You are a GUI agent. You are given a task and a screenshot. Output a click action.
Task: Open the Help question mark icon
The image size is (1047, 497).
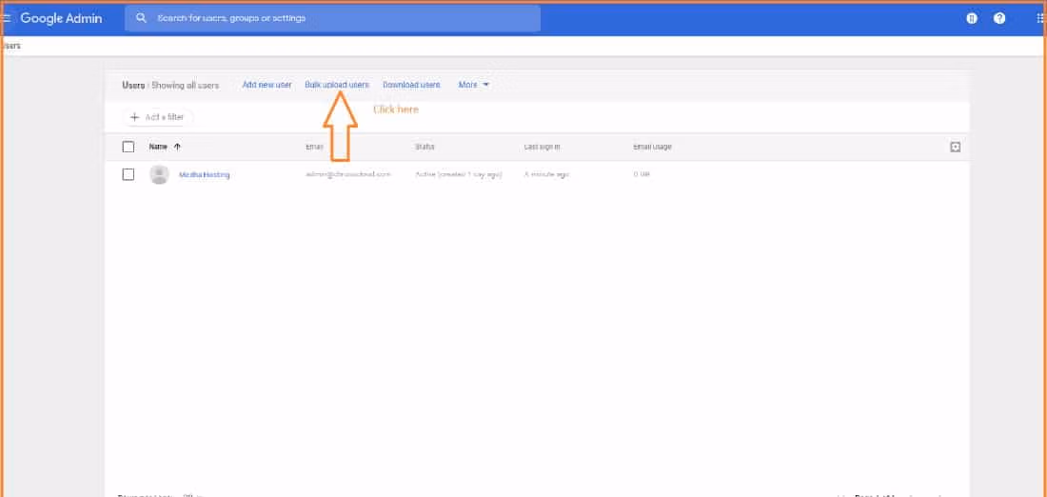(999, 18)
